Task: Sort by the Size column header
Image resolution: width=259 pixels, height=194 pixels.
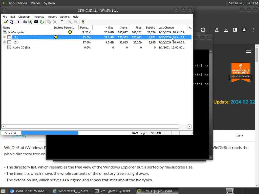Action: pyautogui.click(x=104, y=28)
